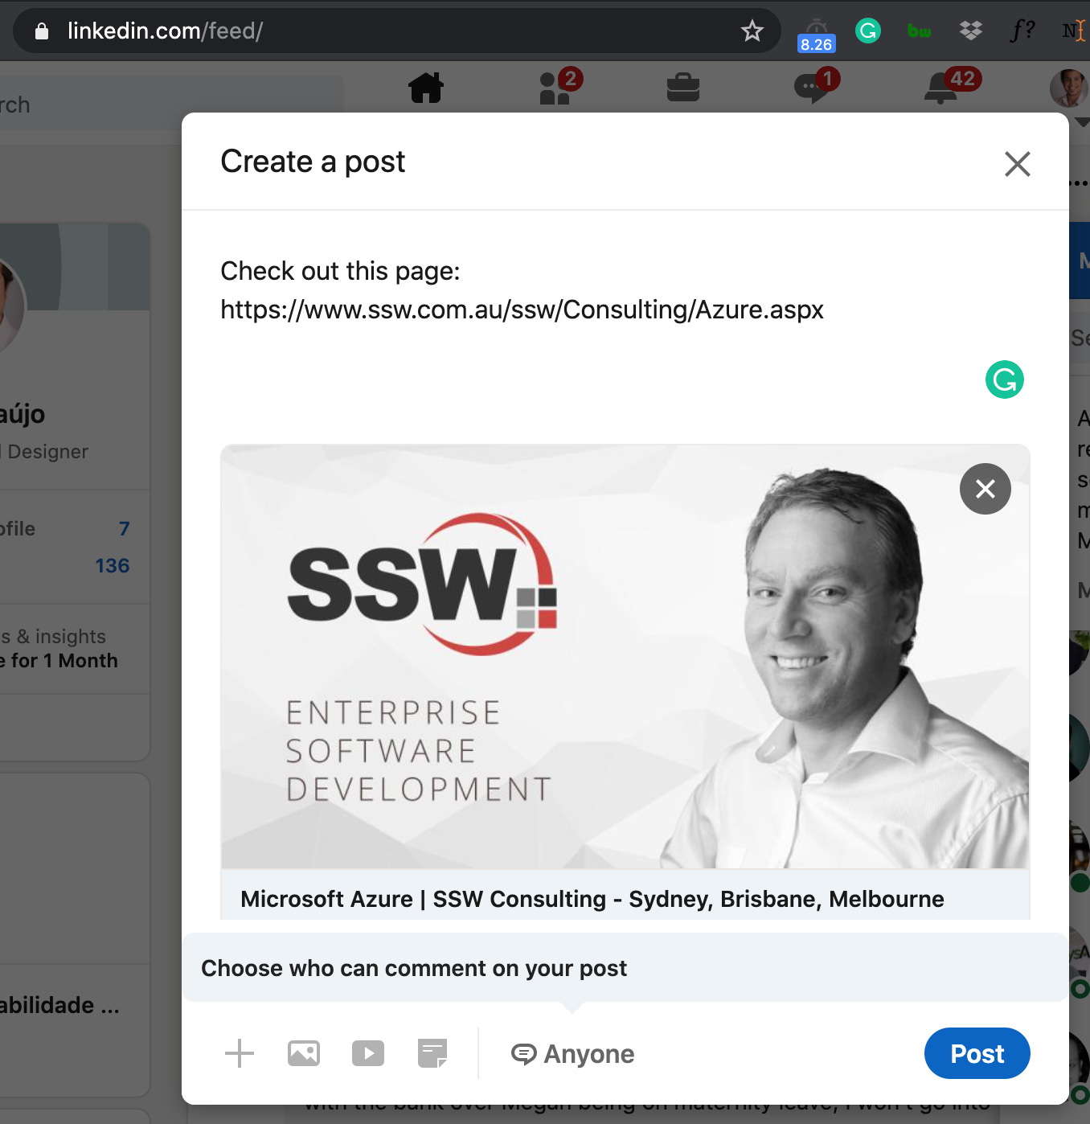Screen dimensions: 1090x1124
Task: Open My Network icon with badge
Action: pos(556,88)
